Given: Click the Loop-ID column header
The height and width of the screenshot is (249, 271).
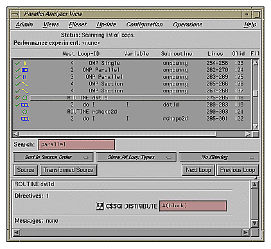Looking at the screenshot, I should 89,54.
